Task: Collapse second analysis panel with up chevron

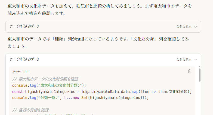Action: coord(196,59)
